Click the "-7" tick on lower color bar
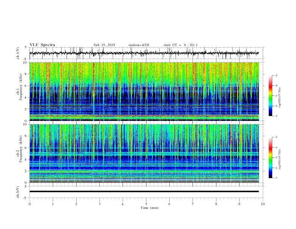Screen dimensions: 296x229 (275, 178)
